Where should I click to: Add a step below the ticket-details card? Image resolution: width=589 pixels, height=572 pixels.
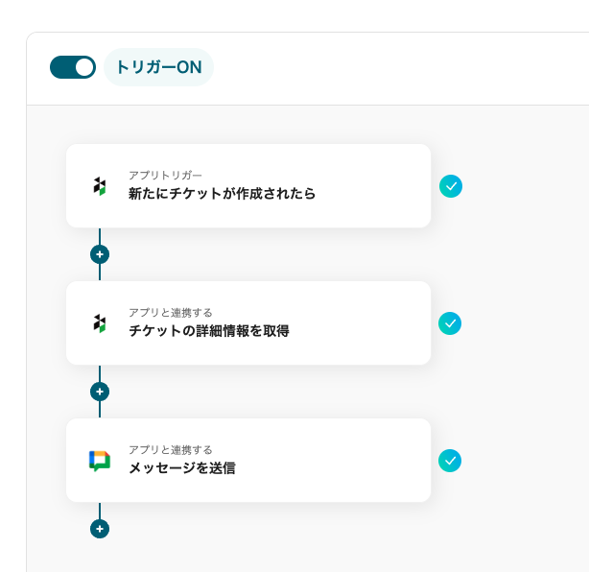click(100, 392)
